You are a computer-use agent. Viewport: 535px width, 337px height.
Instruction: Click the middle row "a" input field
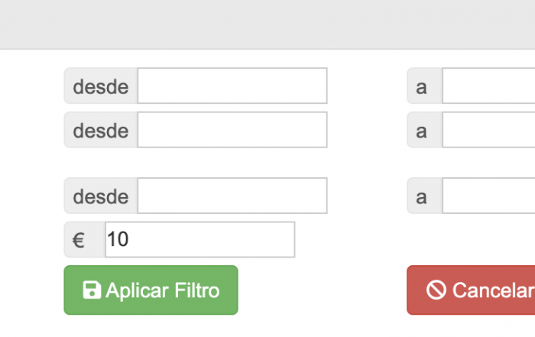489,130
